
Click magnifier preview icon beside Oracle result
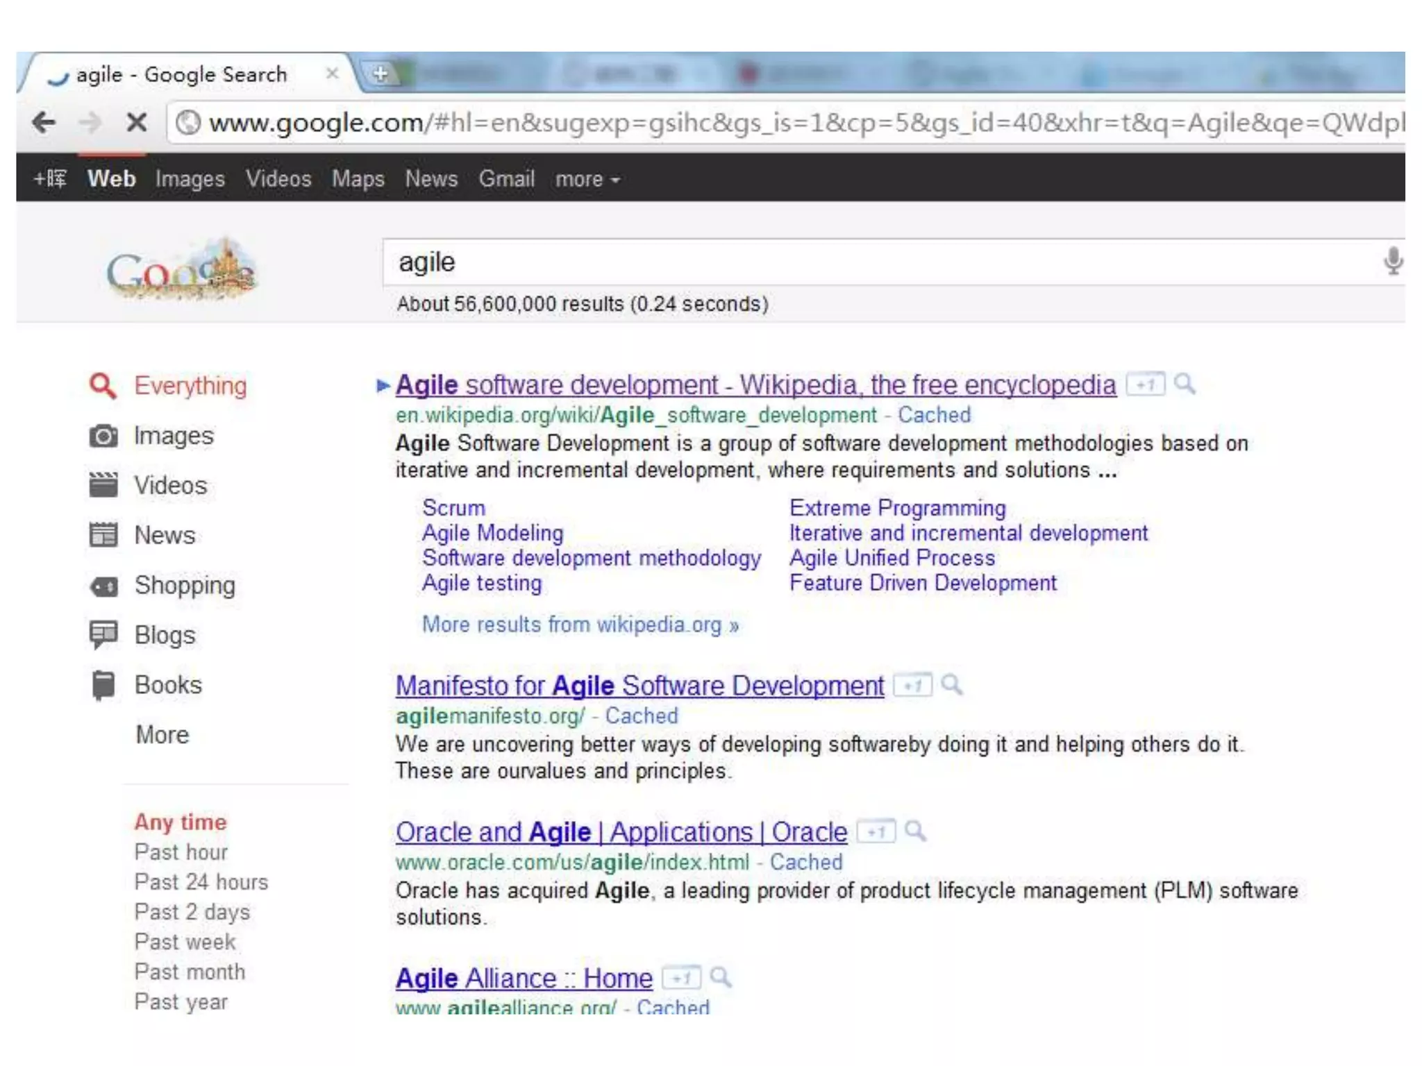coord(916,831)
